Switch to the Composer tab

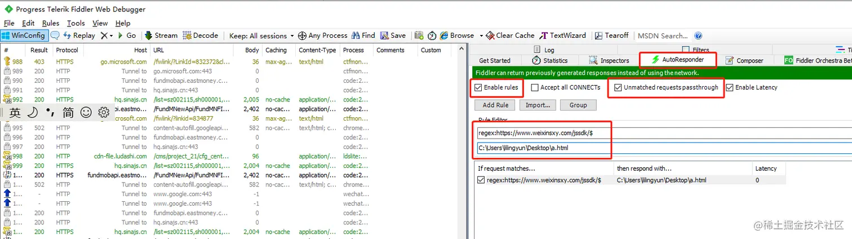point(744,60)
